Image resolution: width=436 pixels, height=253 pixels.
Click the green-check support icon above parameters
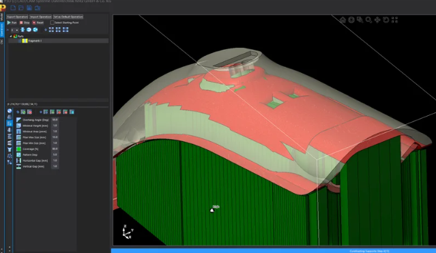point(23,112)
